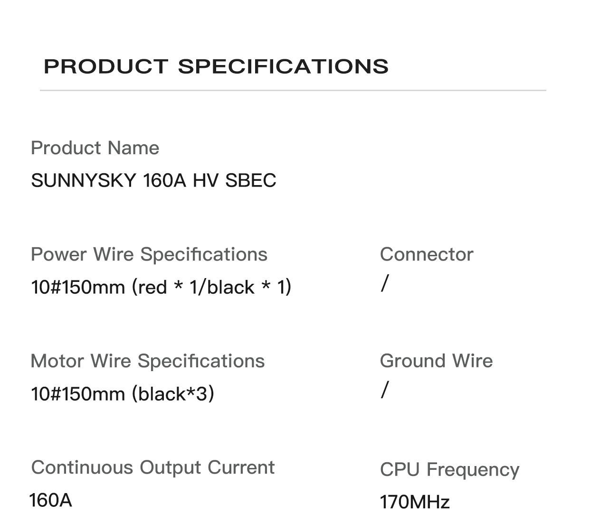
Task: Click the PRODUCT SPECIFICATIONS heading
Action: [x=216, y=66]
